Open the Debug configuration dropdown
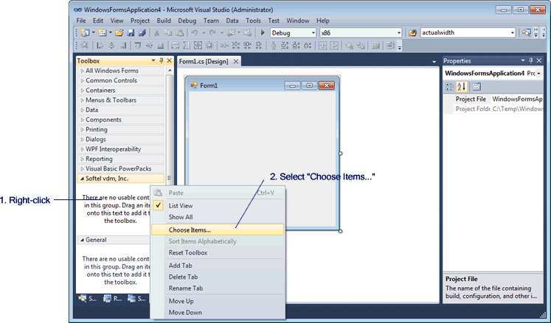This screenshot has width=551, height=323. 313,33
